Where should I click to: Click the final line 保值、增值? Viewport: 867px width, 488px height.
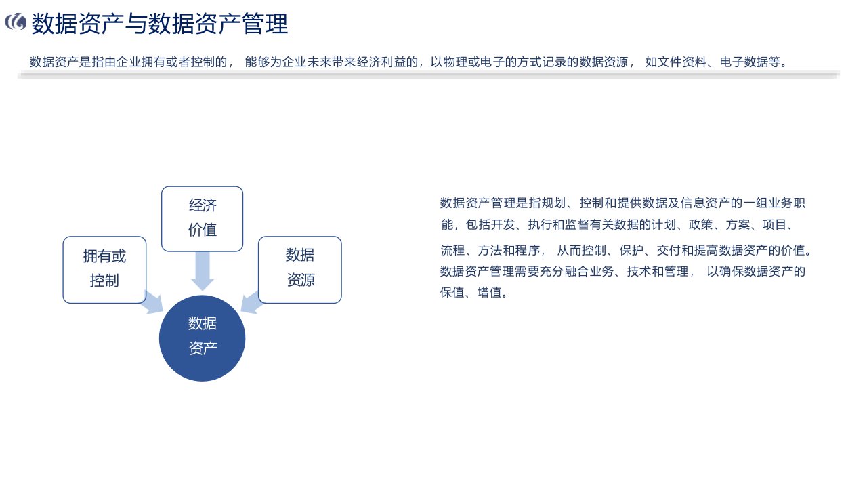coord(473,293)
